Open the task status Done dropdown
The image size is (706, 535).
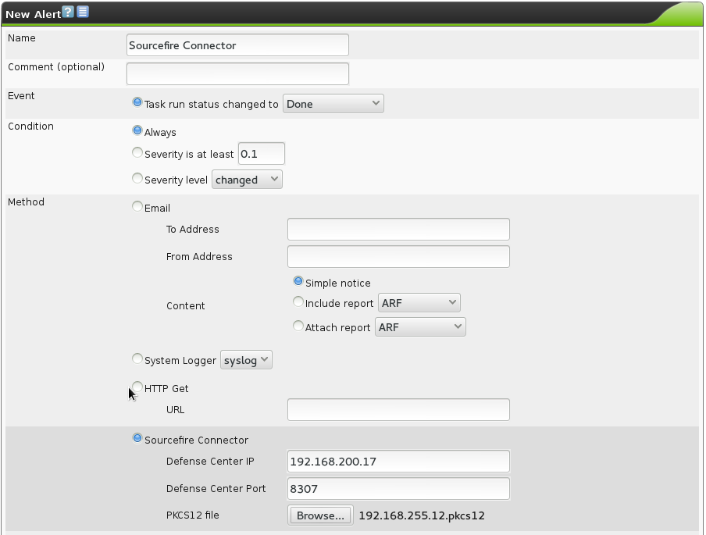pyautogui.click(x=333, y=104)
